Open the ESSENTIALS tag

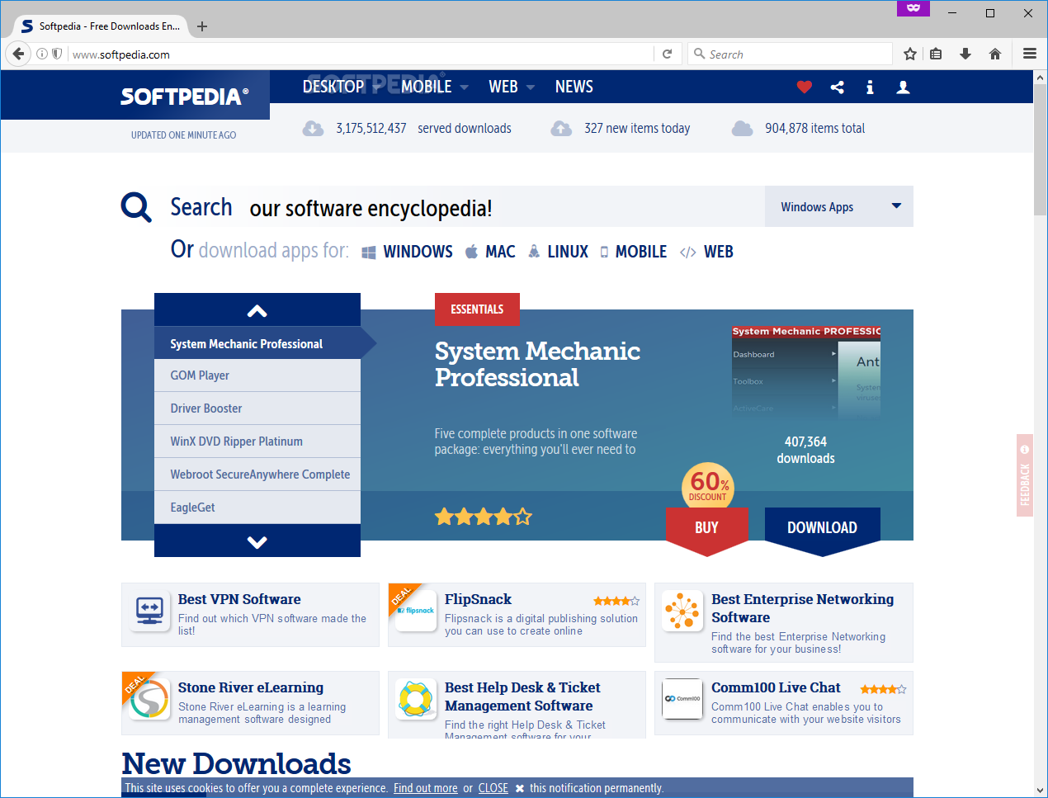tap(477, 309)
